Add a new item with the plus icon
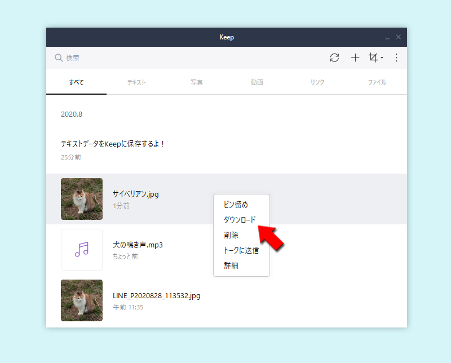Viewport: 451px width, 363px height. (355, 57)
